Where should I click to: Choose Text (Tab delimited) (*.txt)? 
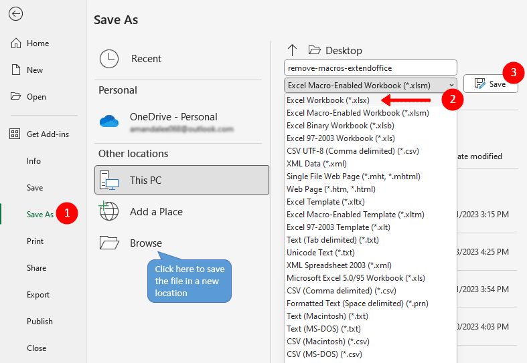pos(370,240)
